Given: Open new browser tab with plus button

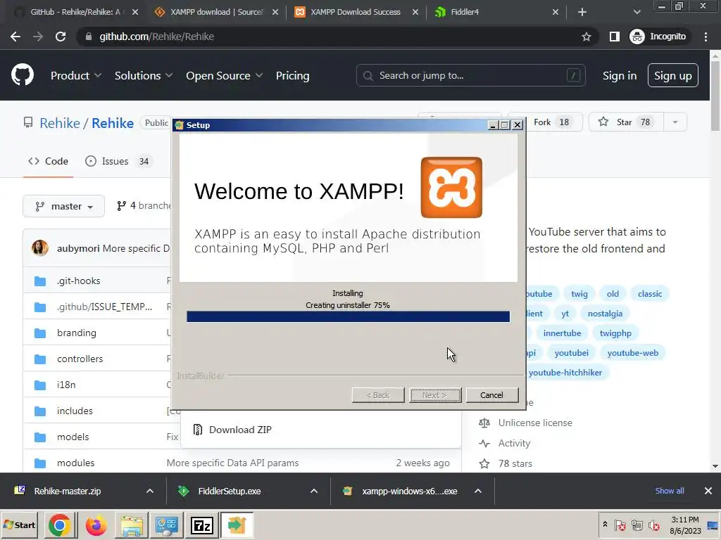Looking at the screenshot, I should pos(582,12).
